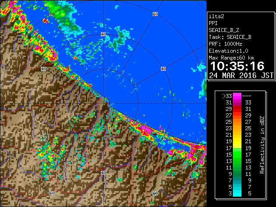
Task: Pick the bright green 15–17 dBZ band
Action: pyautogui.click(x=237, y=154)
